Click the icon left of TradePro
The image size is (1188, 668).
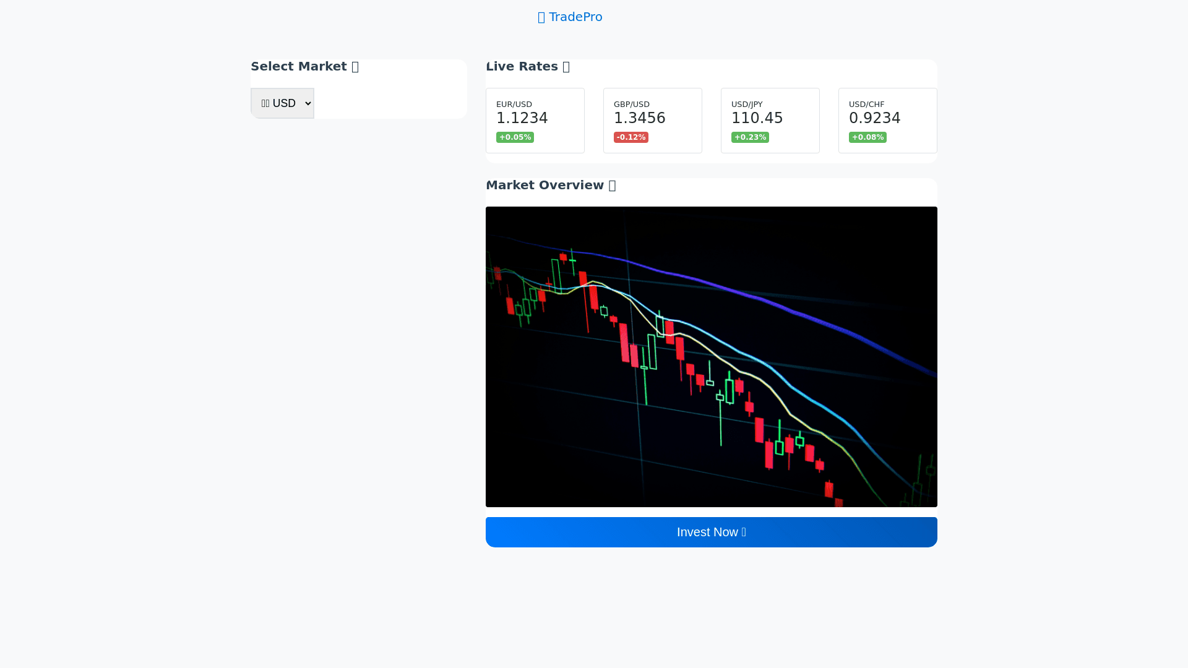pos(541,17)
